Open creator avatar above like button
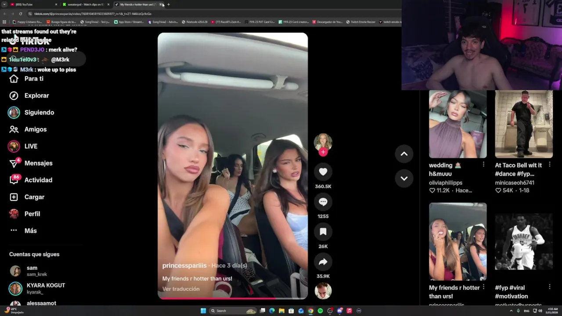The width and height of the screenshot is (562, 316). (x=323, y=142)
